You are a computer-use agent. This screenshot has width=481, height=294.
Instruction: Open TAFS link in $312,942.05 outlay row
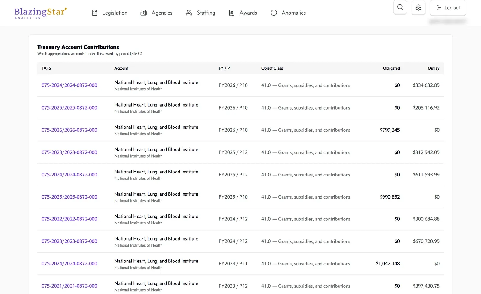69,152
